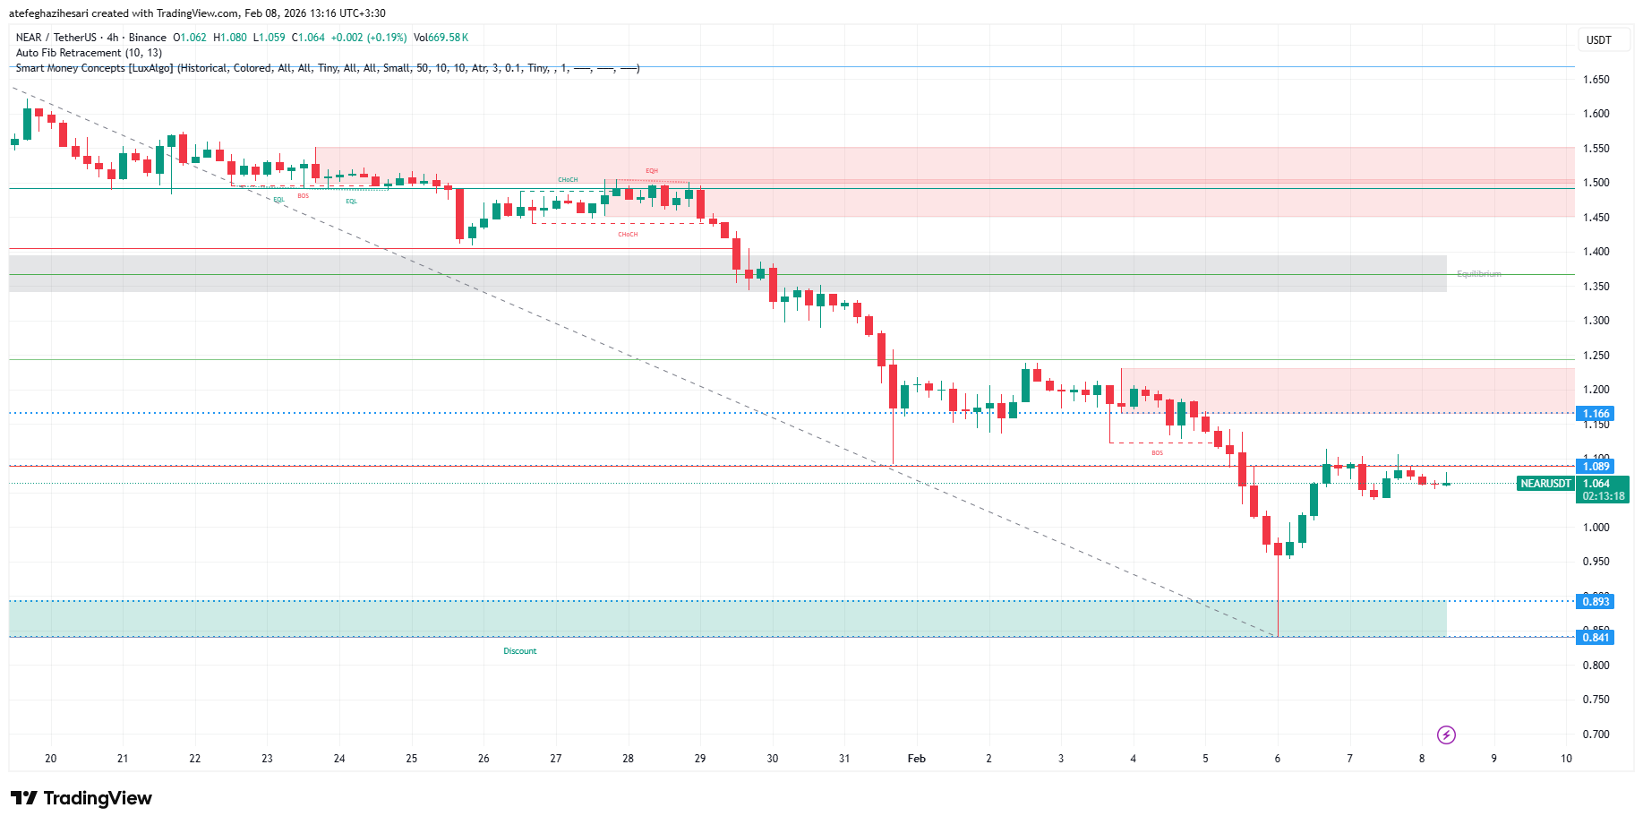Click the 02:13:18 candle countdown timer
This screenshot has width=1643, height=825.
(x=1603, y=496)
